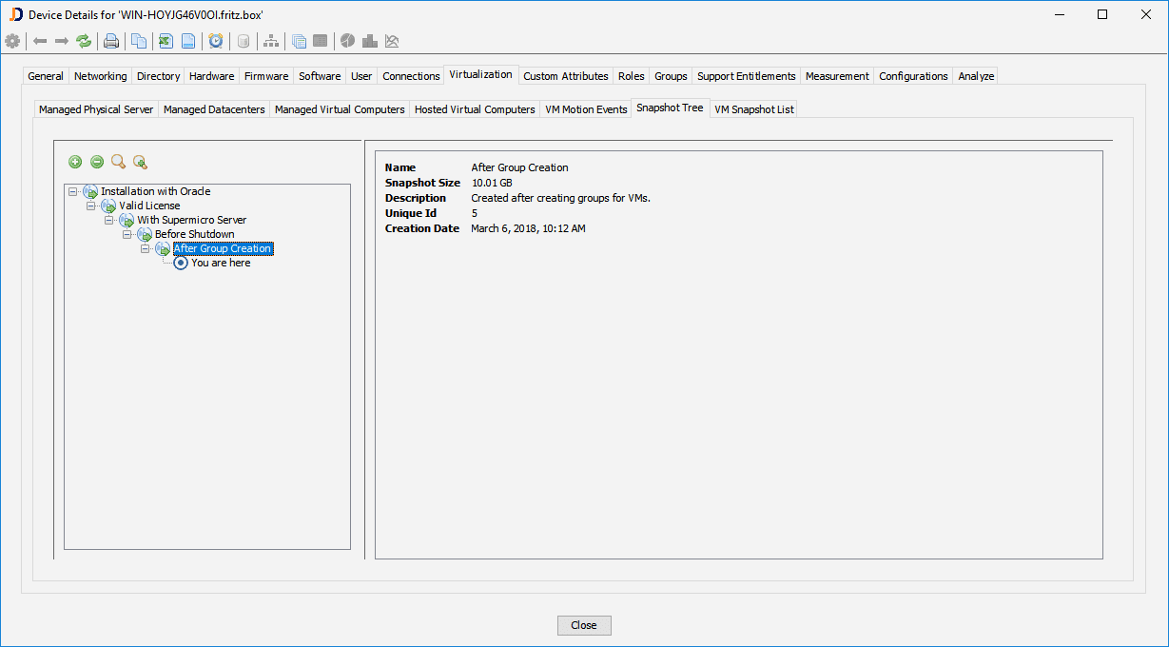
Task: Switch to the Managed Virtual Computers tab
Action: click(x=339, y=108)
